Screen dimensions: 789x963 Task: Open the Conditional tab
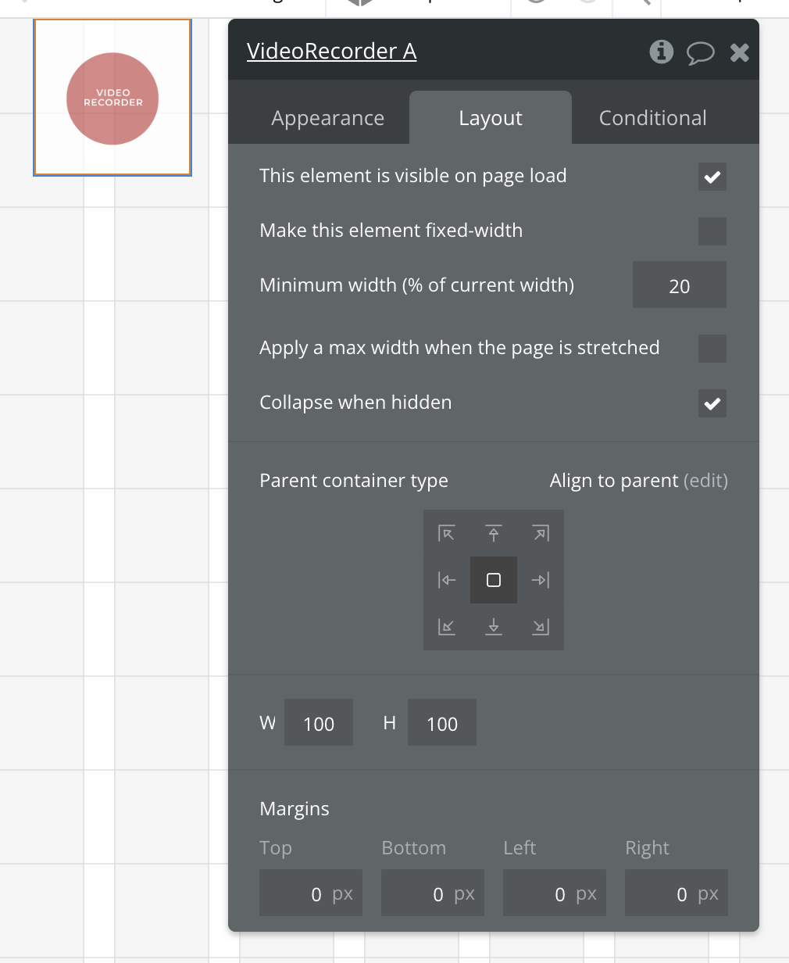[652, 118]
